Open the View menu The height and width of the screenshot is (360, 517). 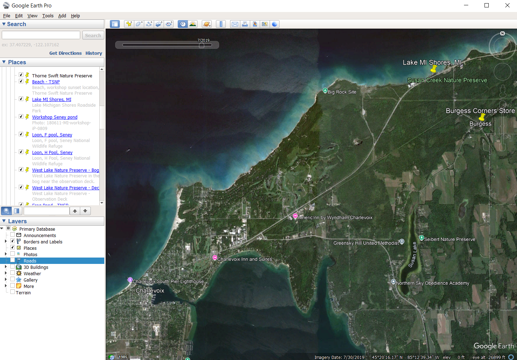[33, 16]
